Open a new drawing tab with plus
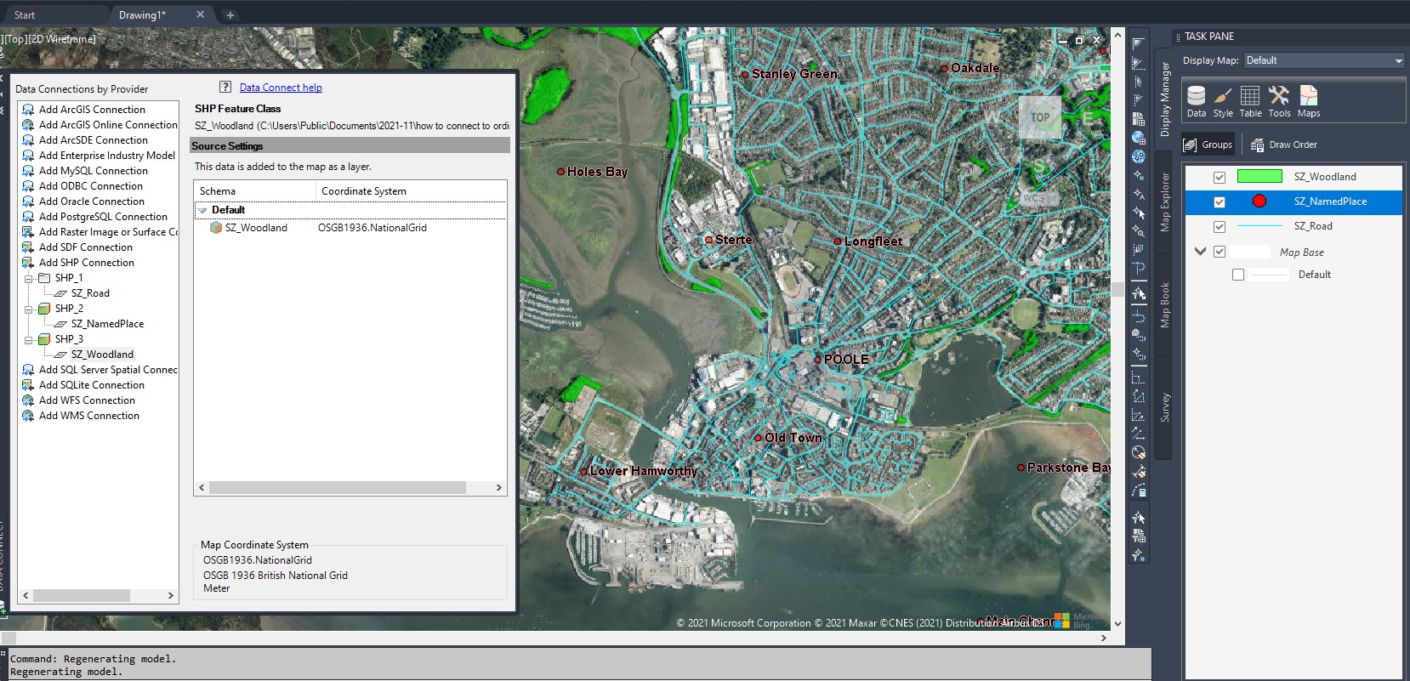This screenshot has height=681, width=1410. point(230,14)
